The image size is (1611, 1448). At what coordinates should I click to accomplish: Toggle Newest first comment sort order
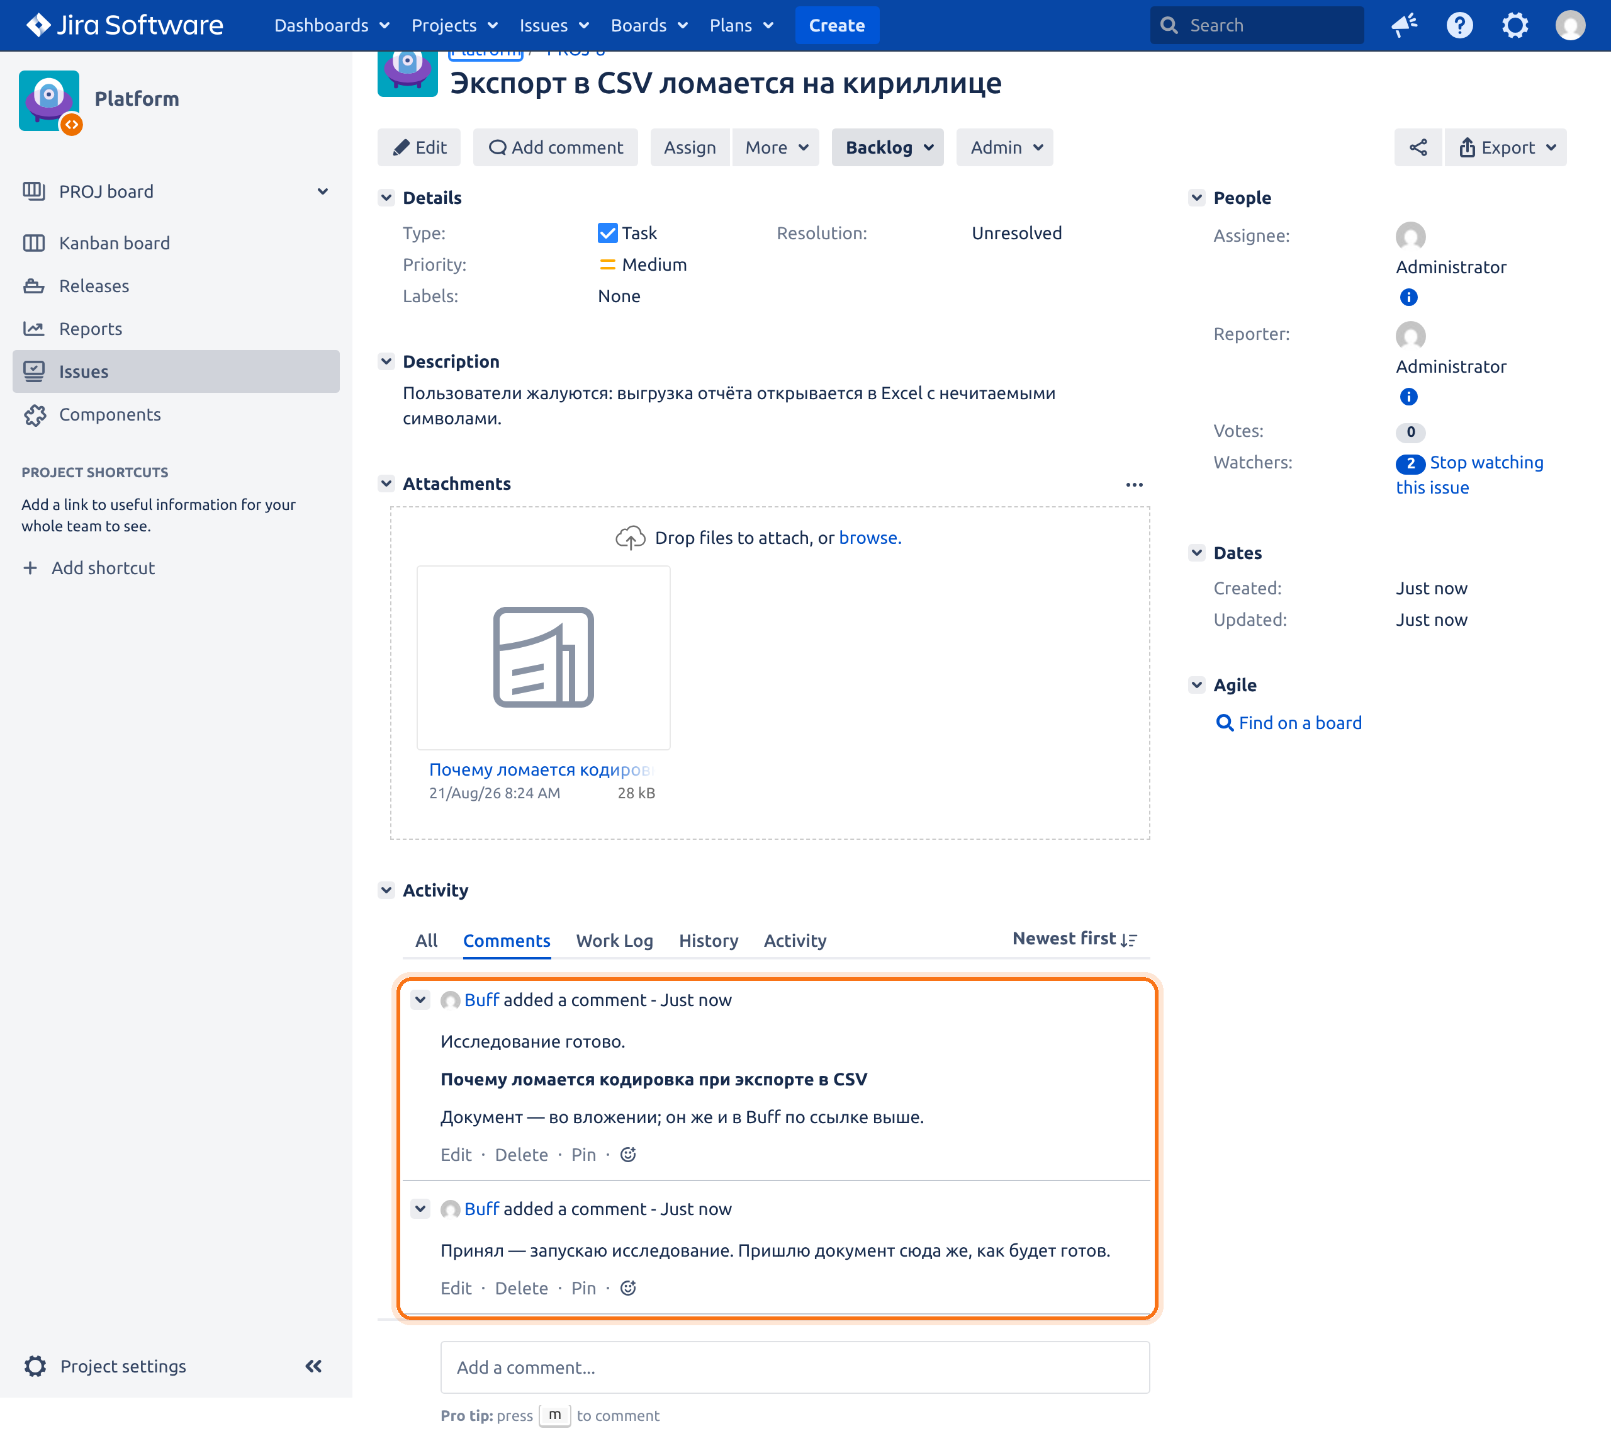coord(1074,939)
